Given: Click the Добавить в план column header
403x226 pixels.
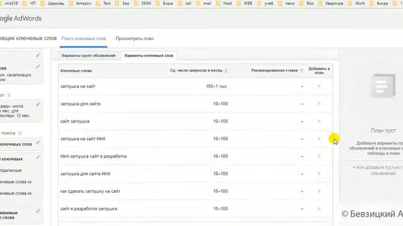Looking at the screenshot, I should pos(319,71).
